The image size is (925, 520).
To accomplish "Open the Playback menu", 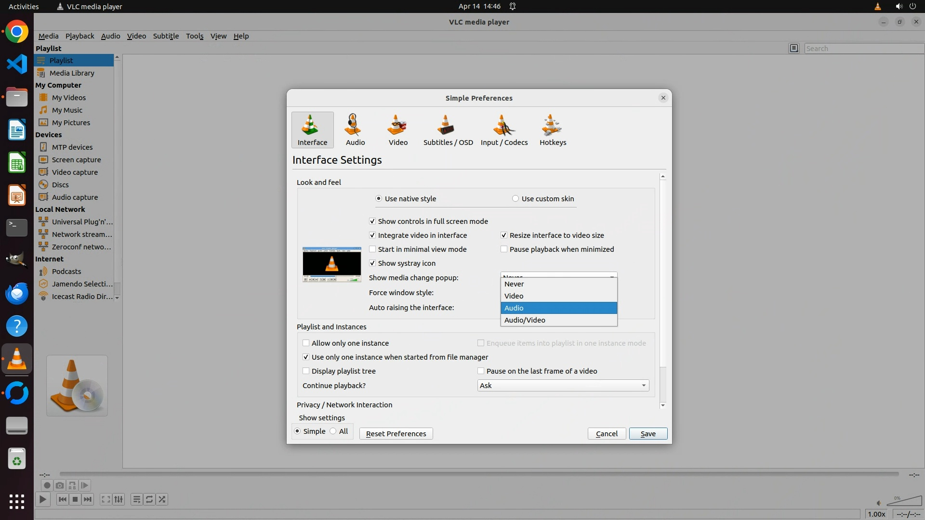I will (x=79, y=36).
